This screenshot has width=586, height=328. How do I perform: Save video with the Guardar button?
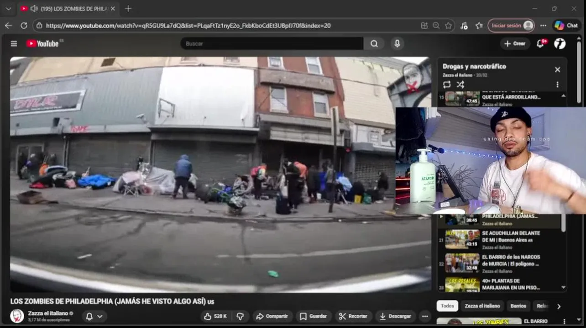pos(313,316)
